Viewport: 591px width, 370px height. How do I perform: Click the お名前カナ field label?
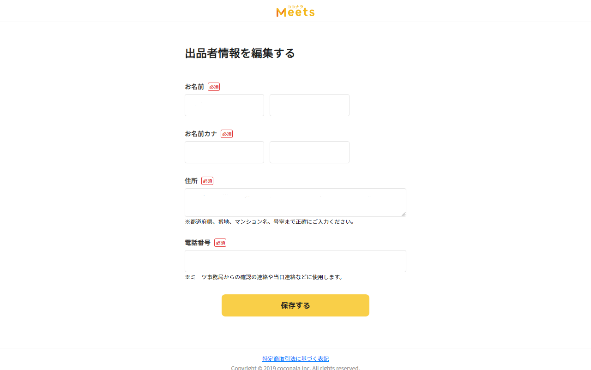click(x=201, y=134)
